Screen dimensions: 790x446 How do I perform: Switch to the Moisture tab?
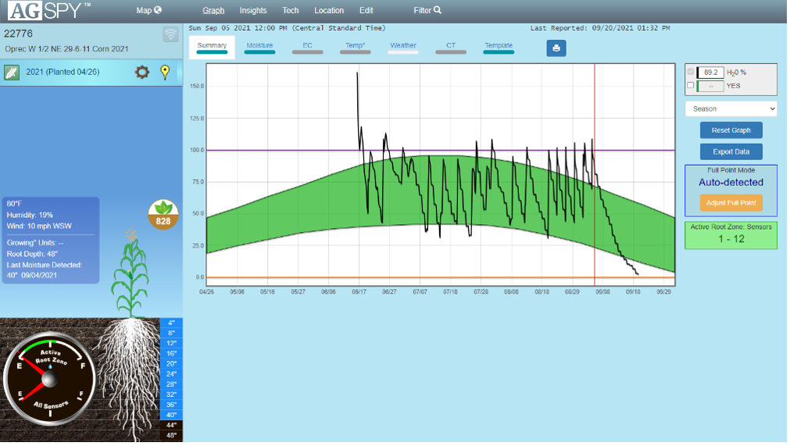pyautogui.click(x=260, y=48)
